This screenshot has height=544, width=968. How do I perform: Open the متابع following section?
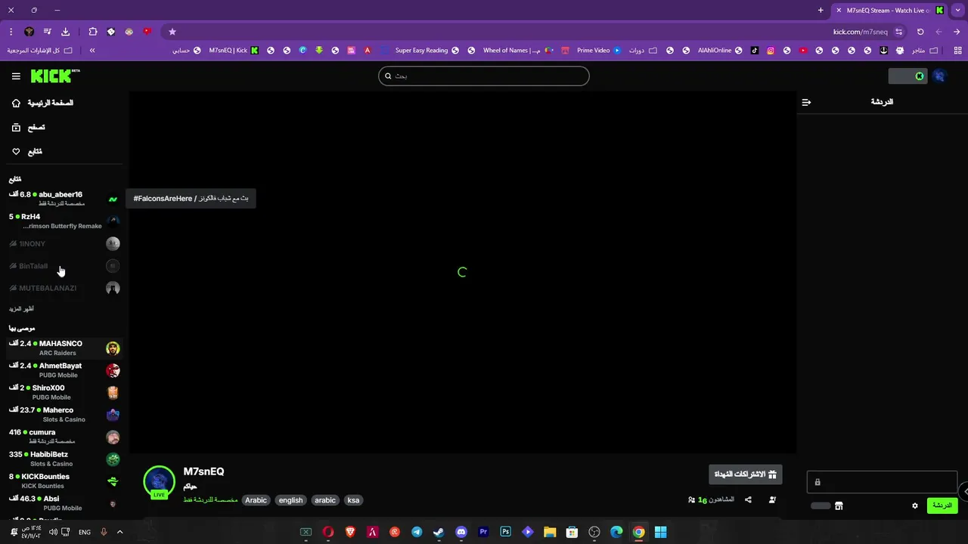pyautogui.click(x=27, y=152)
